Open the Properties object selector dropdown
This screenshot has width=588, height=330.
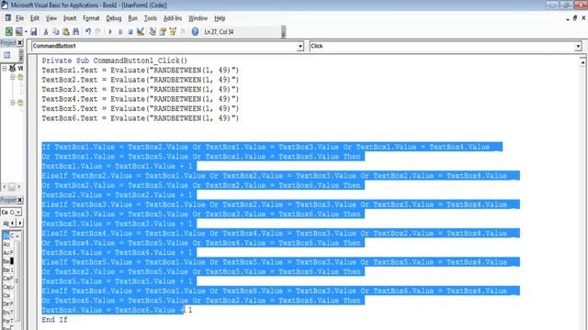click(18, 212)
